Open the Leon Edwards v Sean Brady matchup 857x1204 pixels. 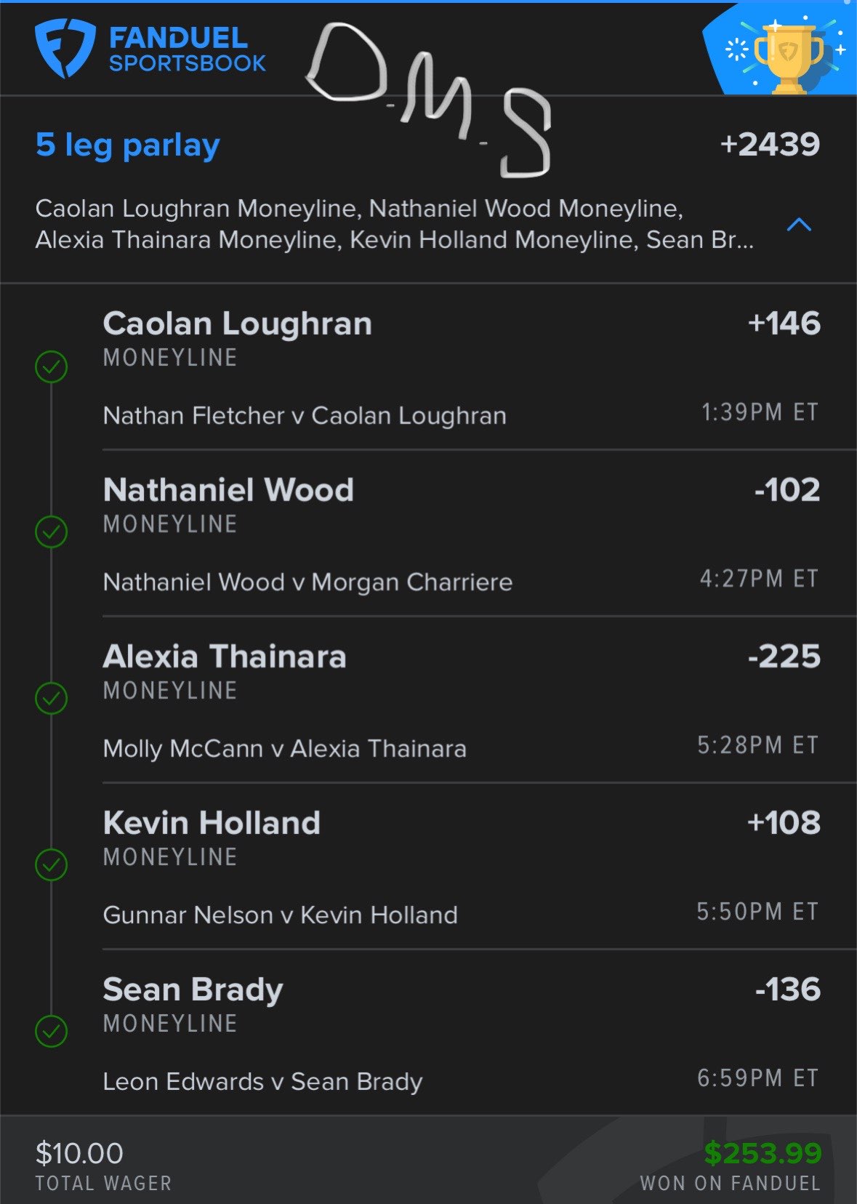click(x=262, y=1082)
